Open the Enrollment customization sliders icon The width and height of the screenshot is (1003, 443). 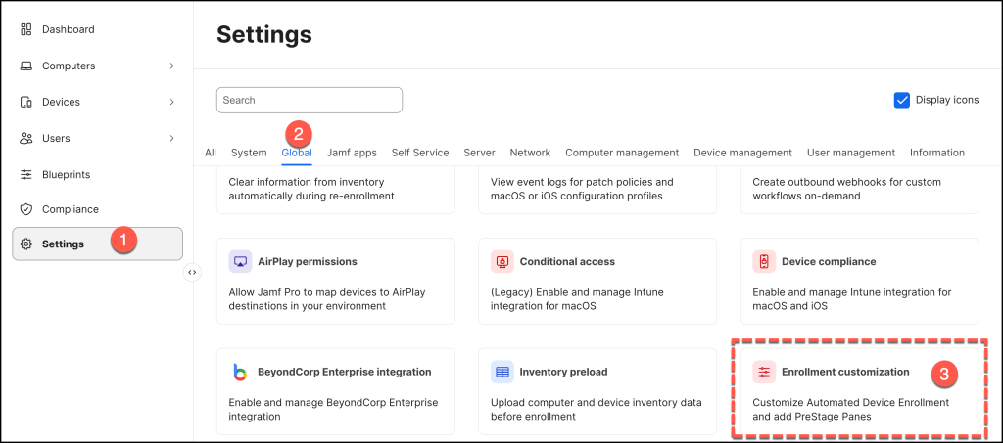tap(764, 372)
